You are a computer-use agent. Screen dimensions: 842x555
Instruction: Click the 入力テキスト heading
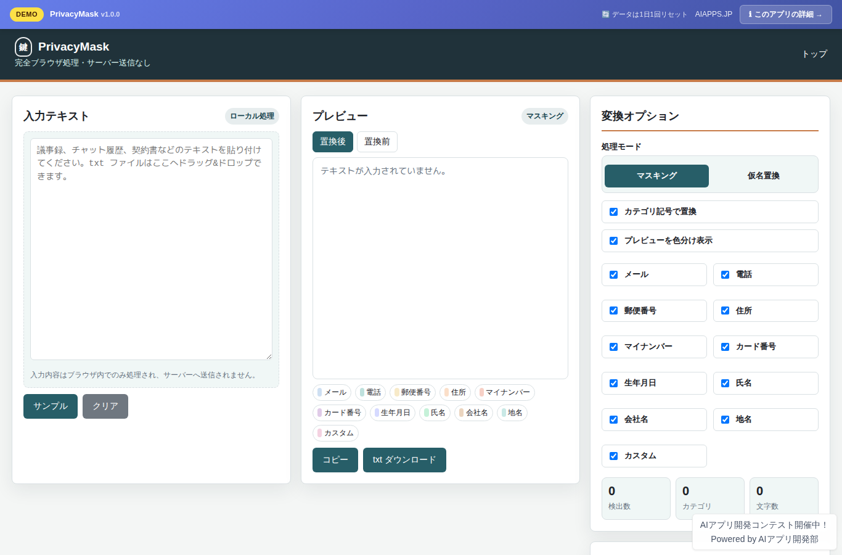click(56, 116)
